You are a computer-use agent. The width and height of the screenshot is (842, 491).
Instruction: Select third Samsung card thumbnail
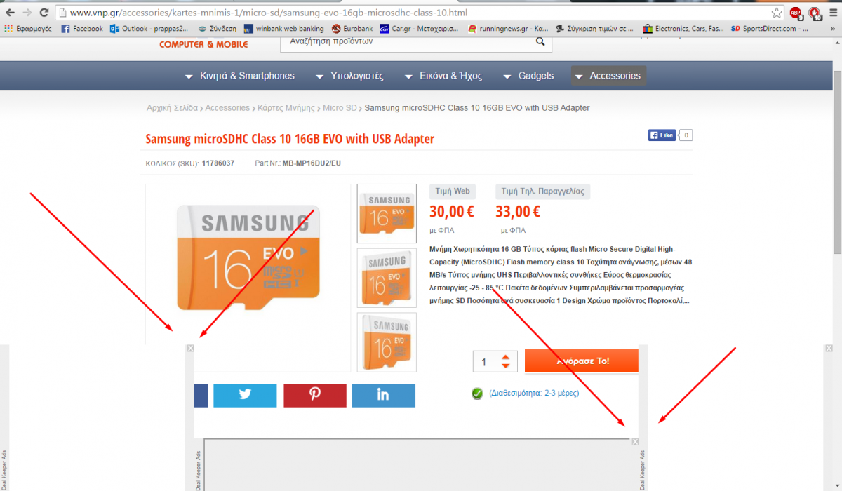387,342
